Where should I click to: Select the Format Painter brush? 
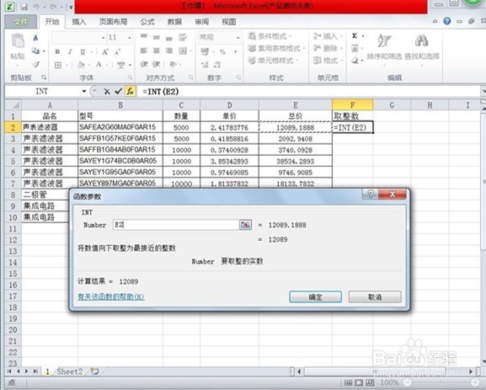click(36, 64)
